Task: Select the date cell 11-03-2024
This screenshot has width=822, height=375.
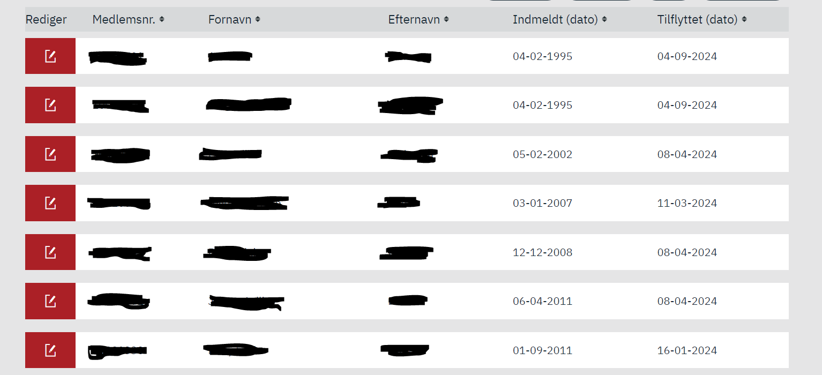Action: 687,203
